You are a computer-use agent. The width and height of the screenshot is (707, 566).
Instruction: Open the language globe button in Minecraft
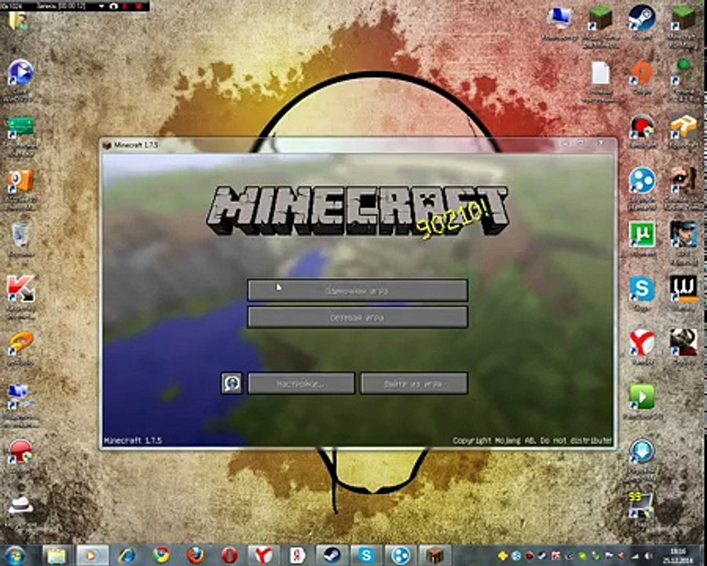pos(232,384)
